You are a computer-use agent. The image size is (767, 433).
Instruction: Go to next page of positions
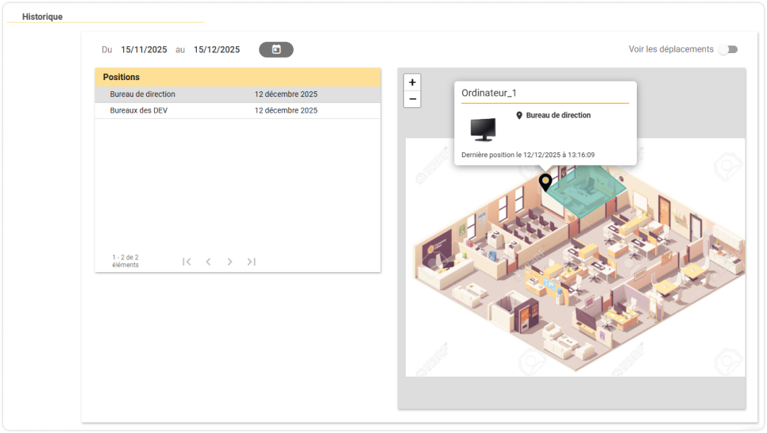[230, 262]
